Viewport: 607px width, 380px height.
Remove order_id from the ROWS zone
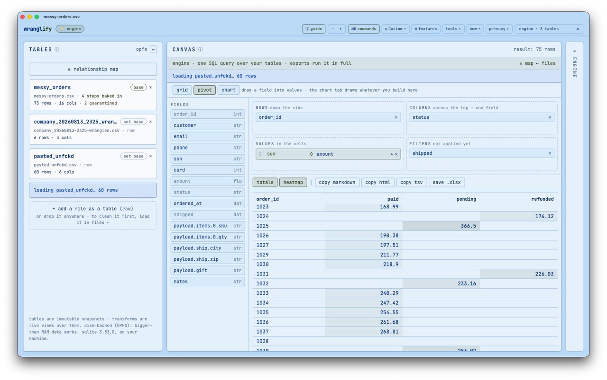[396, 117]
